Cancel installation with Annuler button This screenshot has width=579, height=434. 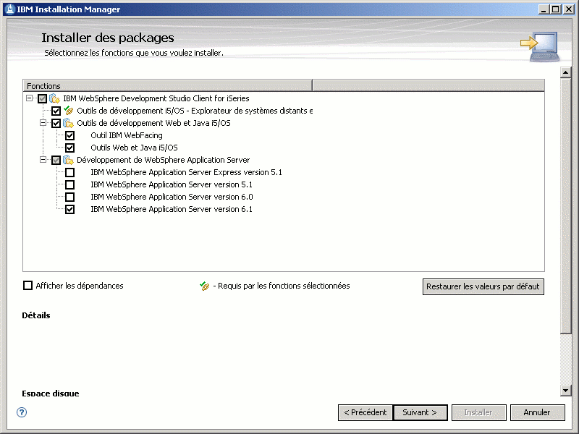coord(537,412)
